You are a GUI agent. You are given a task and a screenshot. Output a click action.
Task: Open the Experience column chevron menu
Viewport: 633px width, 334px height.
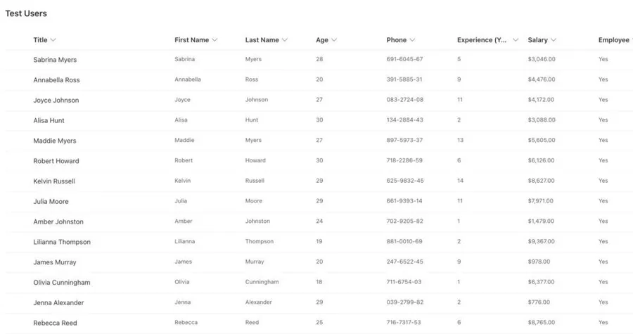click(x=516, y=40)
